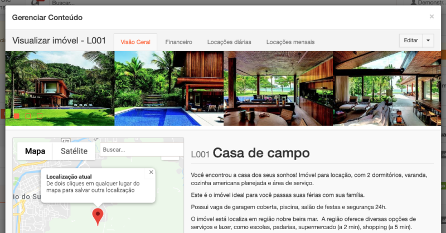The width and height of the screenshot is (446, 233).
Task: Open the round dining table interior photo
Action: click(278, 89)
